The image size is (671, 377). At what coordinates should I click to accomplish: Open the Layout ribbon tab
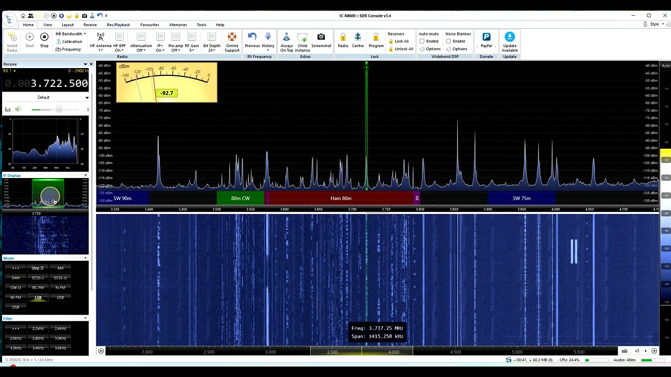pos(68,25)
